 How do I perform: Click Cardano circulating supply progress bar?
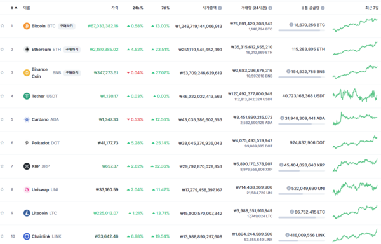(302, 124)
